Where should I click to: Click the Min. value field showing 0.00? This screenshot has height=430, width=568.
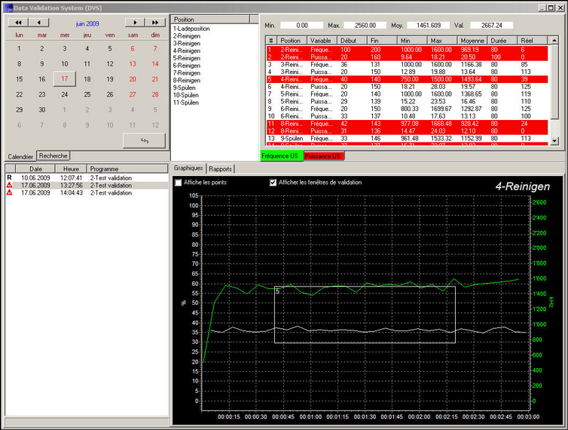(x=302, y=25)
